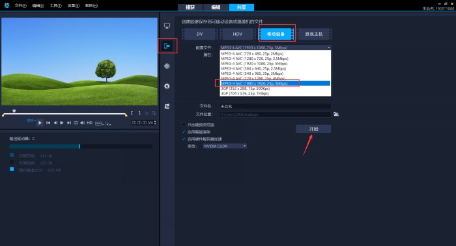Collapse the profile dropdown arrow
This screenshot has height=246, width=456.
pyautogui.click(x=328, y=48)
